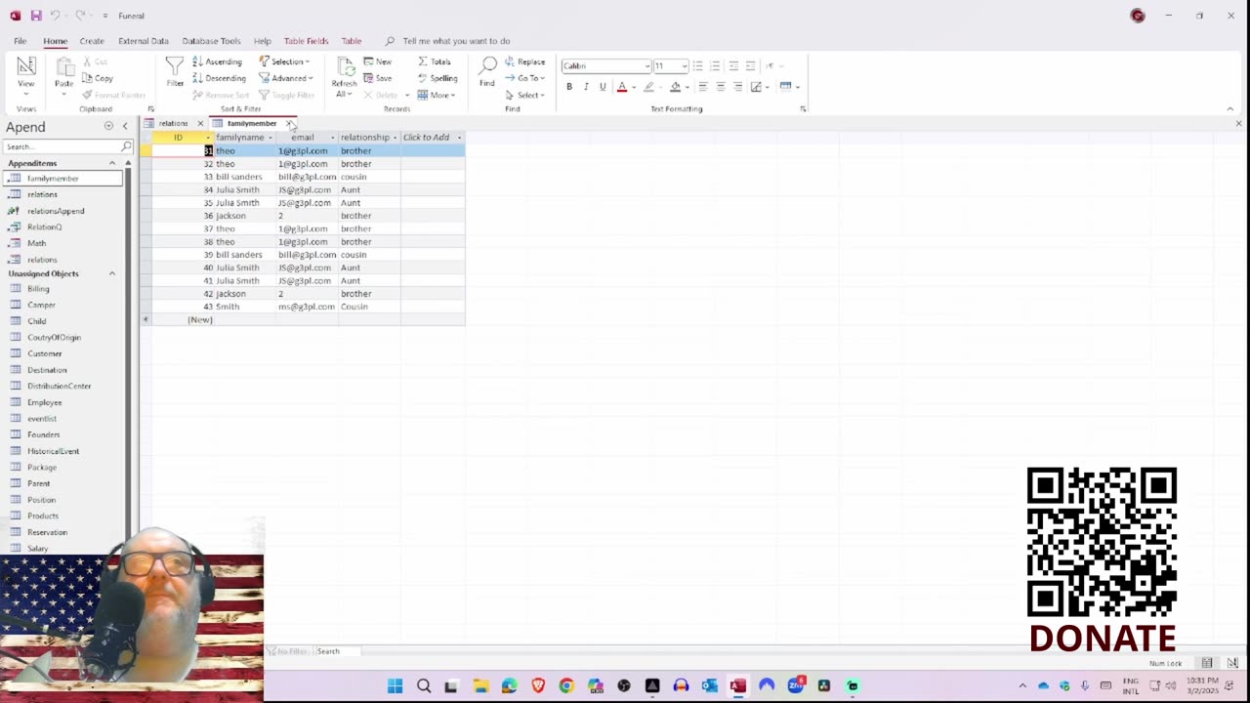Open text highlight color picker
The image size is (1250, 703).
click(661, 87)
